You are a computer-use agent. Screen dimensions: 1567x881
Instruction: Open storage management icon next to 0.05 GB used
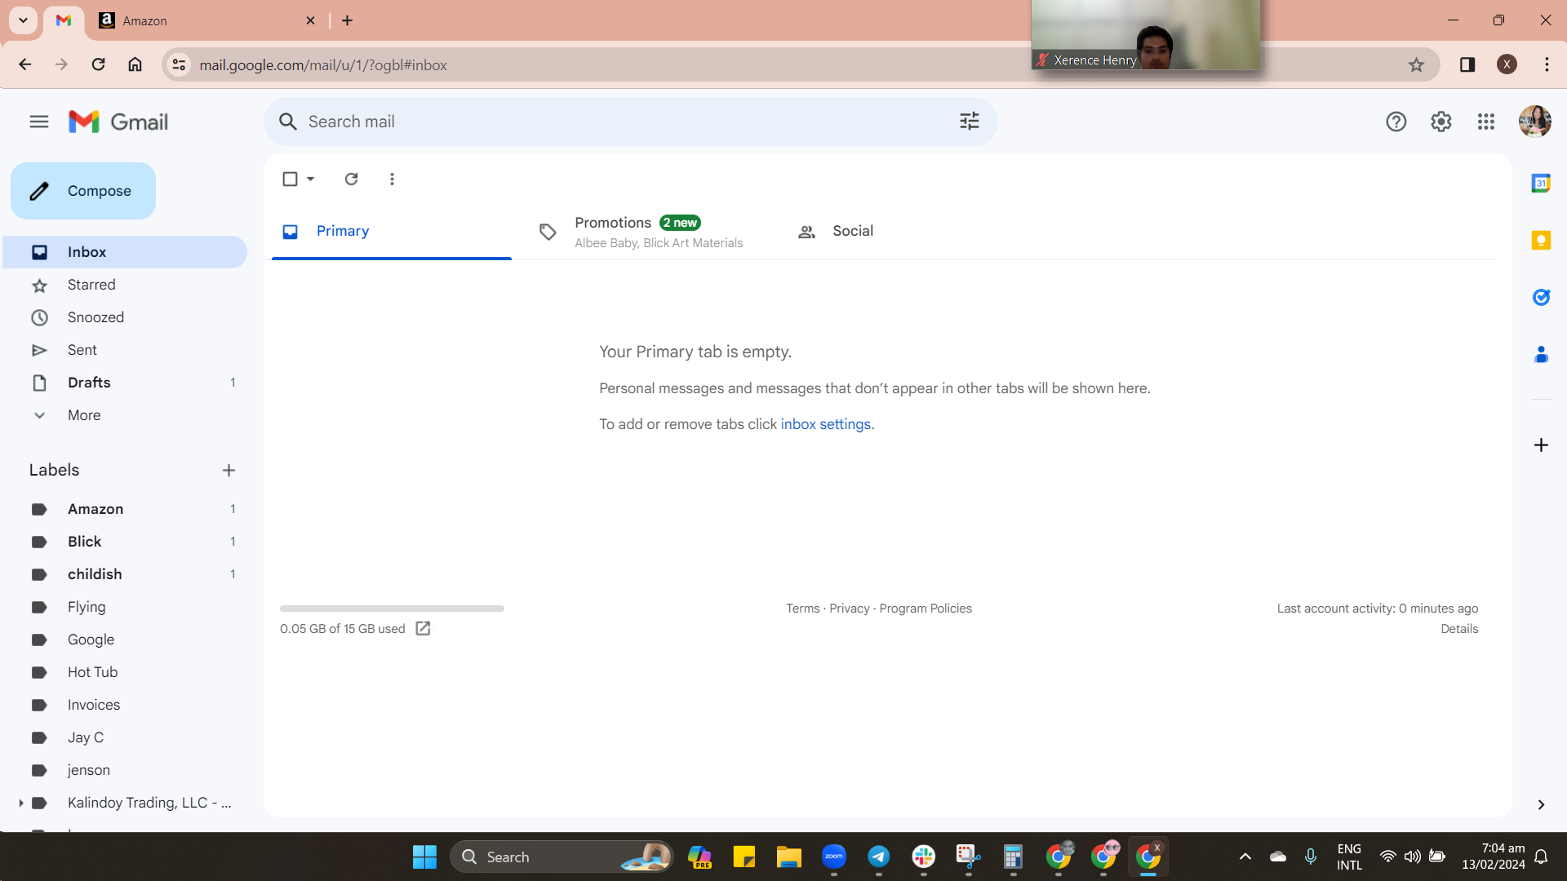pyautogui.click(x=423, y=628)
